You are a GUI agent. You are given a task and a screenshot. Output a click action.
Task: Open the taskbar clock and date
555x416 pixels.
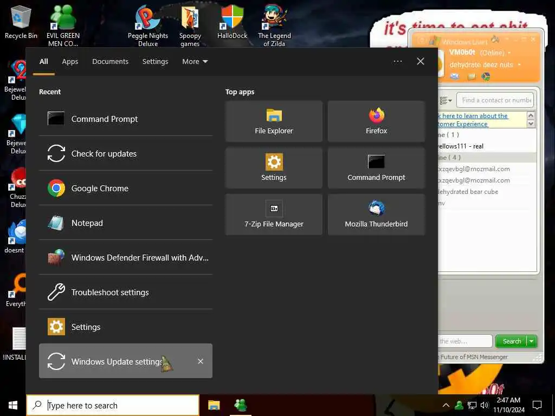(x=508, y=405)
